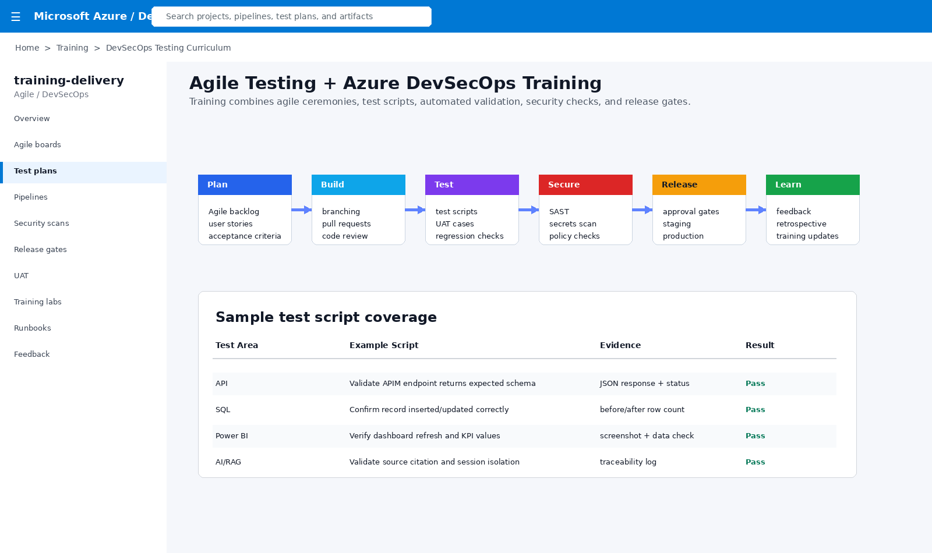Screen dimensions: 932x553
Task: Click 'UAT cases' in Test card
Action: pos(454,224)
